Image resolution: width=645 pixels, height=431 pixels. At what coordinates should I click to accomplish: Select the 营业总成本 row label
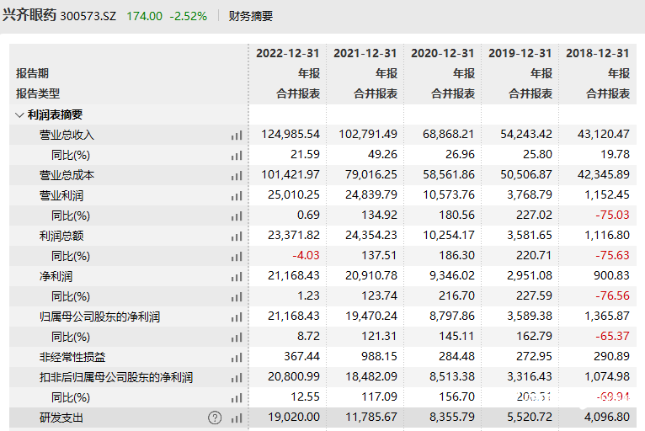coord(67,175)
